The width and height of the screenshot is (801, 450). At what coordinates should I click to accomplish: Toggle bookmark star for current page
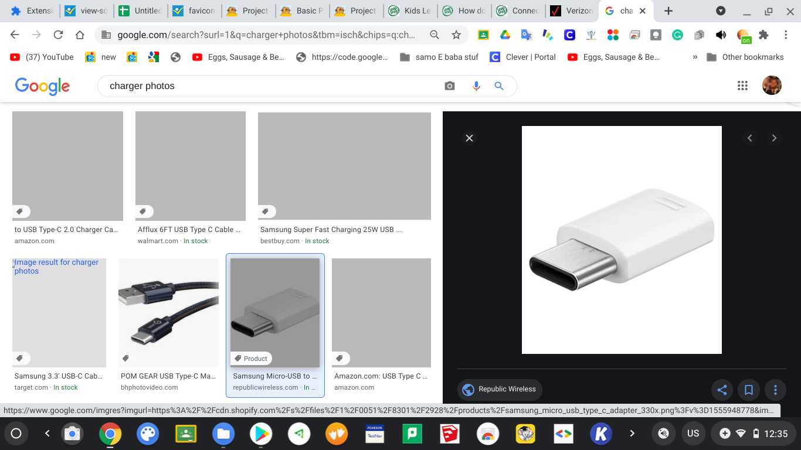pyautogui.click(x=456, y=35)
